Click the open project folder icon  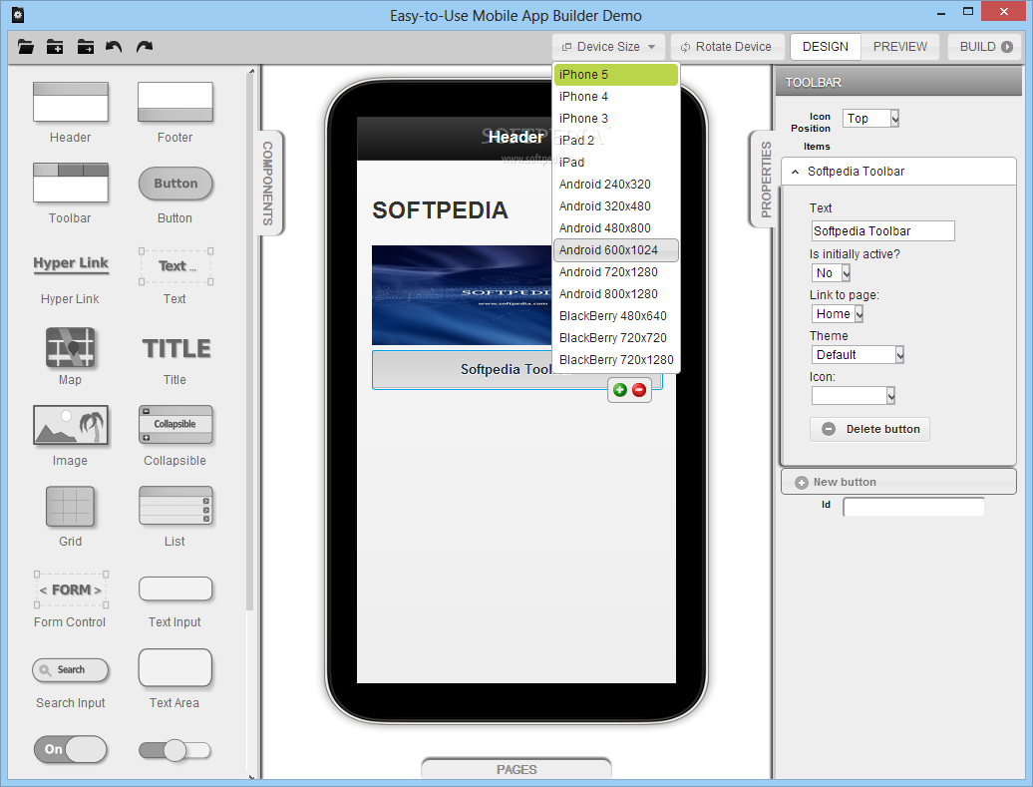click(x=26, y=47)
